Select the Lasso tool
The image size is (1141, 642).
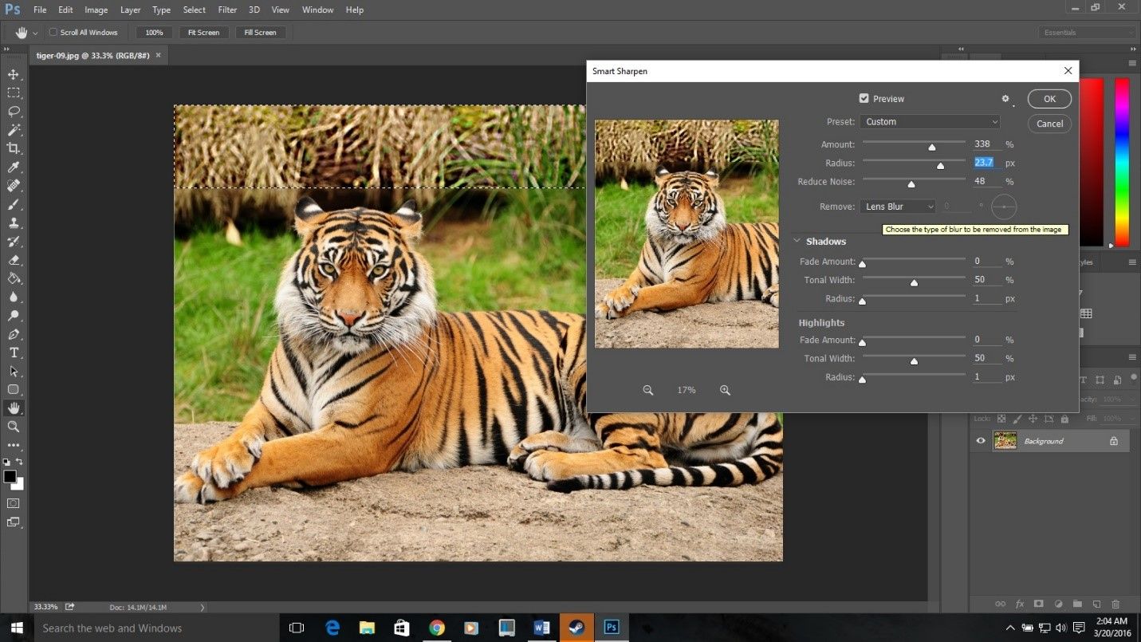click(12, 112)
